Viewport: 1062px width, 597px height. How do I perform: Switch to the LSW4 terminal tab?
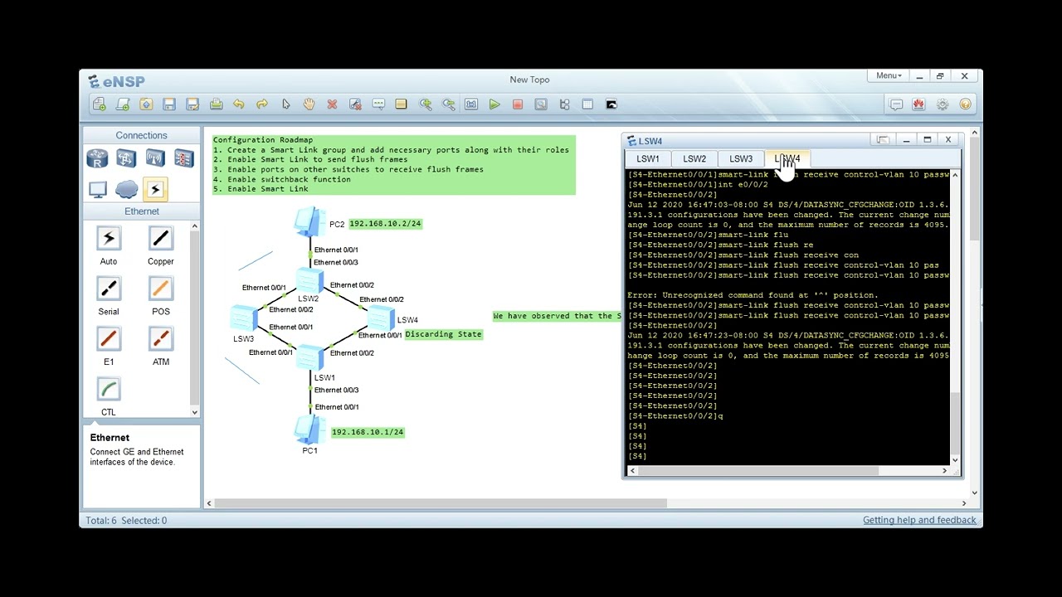coord(787,158)
